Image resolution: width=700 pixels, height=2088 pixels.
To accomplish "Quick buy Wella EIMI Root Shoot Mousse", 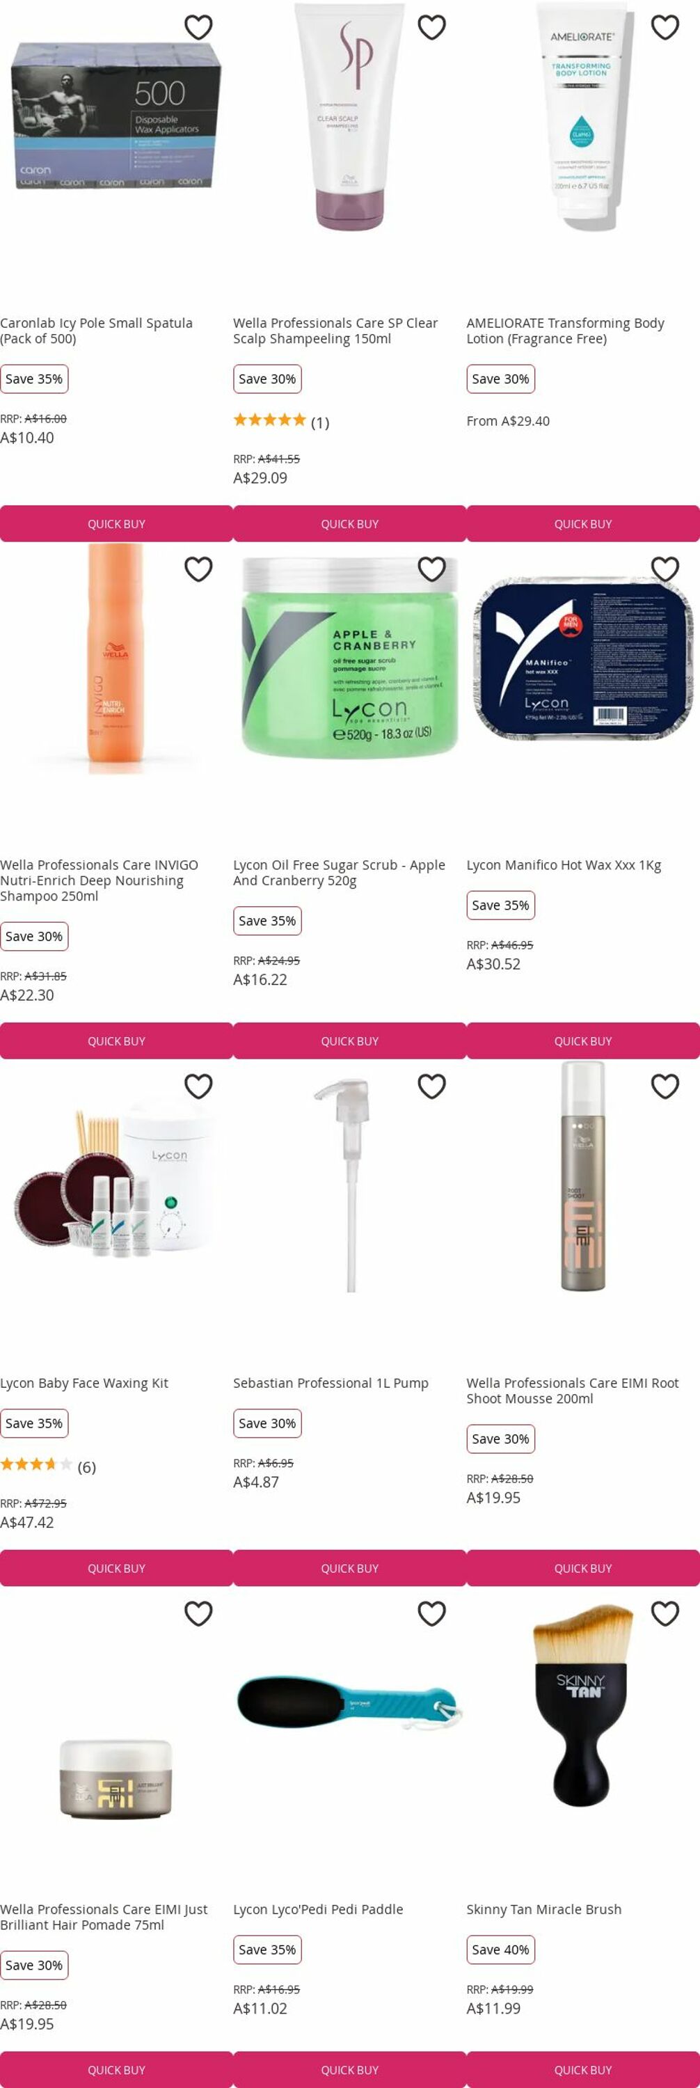I will tap(583, 1568).
